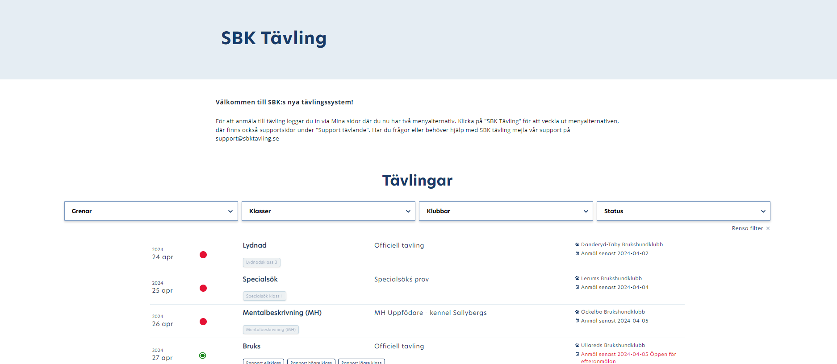Viewport: 837px width, 364px height.
Task: Expand the Klasser filter dropdown
Action: 328,211
